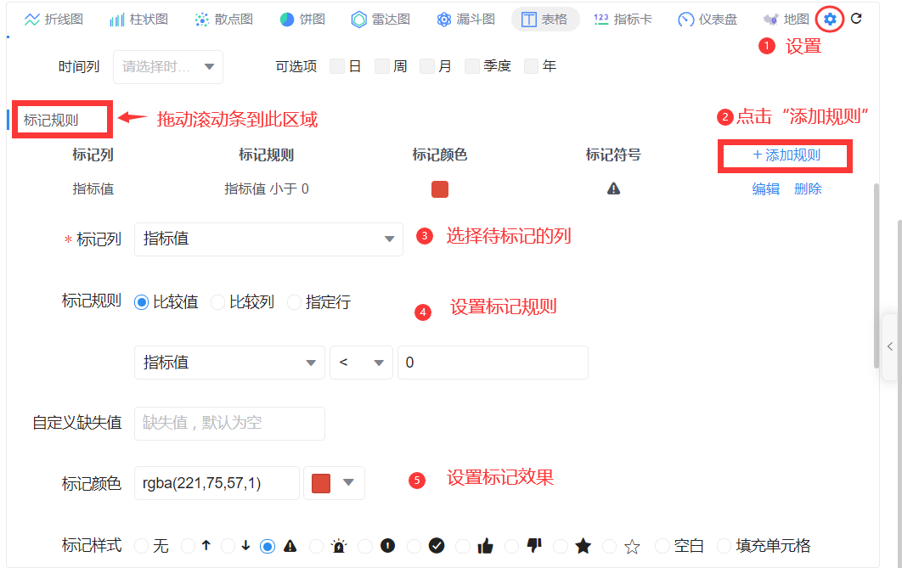The height and width of the screenshot is (568, 902).
Task: Click the 添加规则 button
Action: click(786, 155)
